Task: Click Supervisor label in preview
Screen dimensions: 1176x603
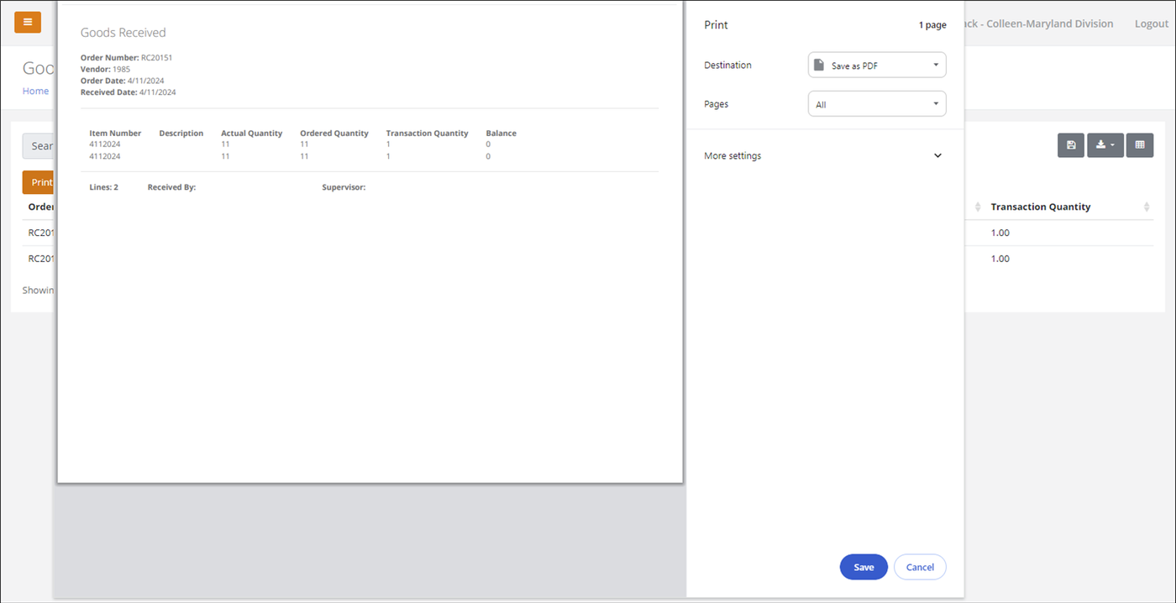Action: click(x=344, y=187)
